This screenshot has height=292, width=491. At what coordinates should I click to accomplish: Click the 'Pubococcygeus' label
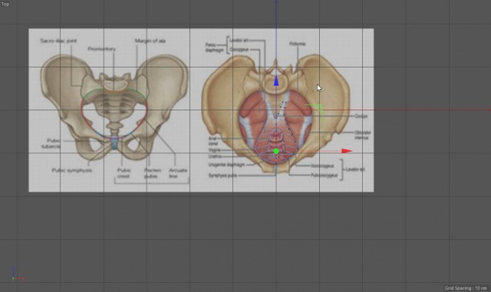(324, 176)
